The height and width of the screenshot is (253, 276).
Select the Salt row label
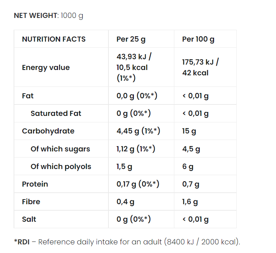[x=29, y=219]
